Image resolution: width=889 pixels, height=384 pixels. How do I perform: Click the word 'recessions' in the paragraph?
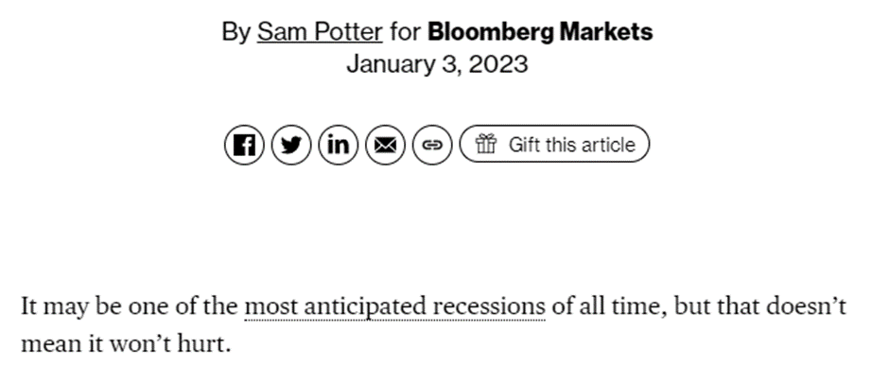[489, 306]
